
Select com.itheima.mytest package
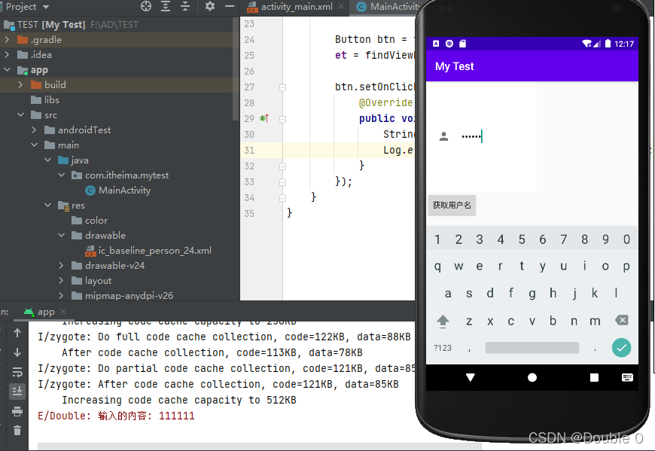120,175
